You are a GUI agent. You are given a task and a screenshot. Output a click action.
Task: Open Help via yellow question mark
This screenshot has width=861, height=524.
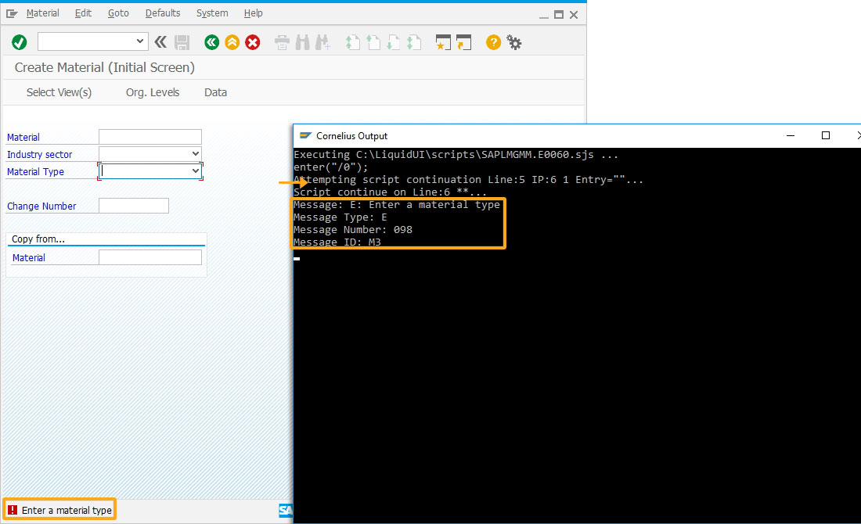pyautogui.click(x=494, y=42)
